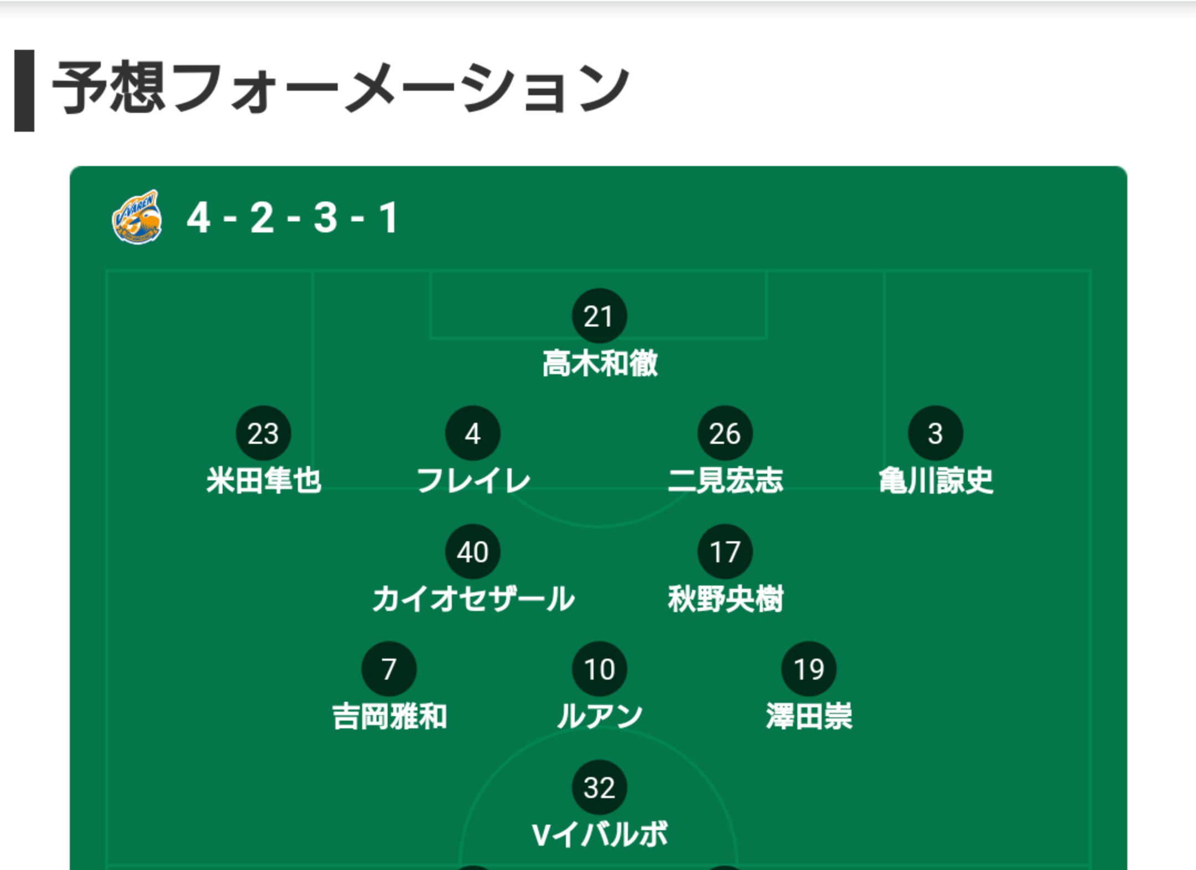The width and height of the screenshot is (1196, 870).
Task: Select goalkeeper number 21 badge
Action: [599, 316]
